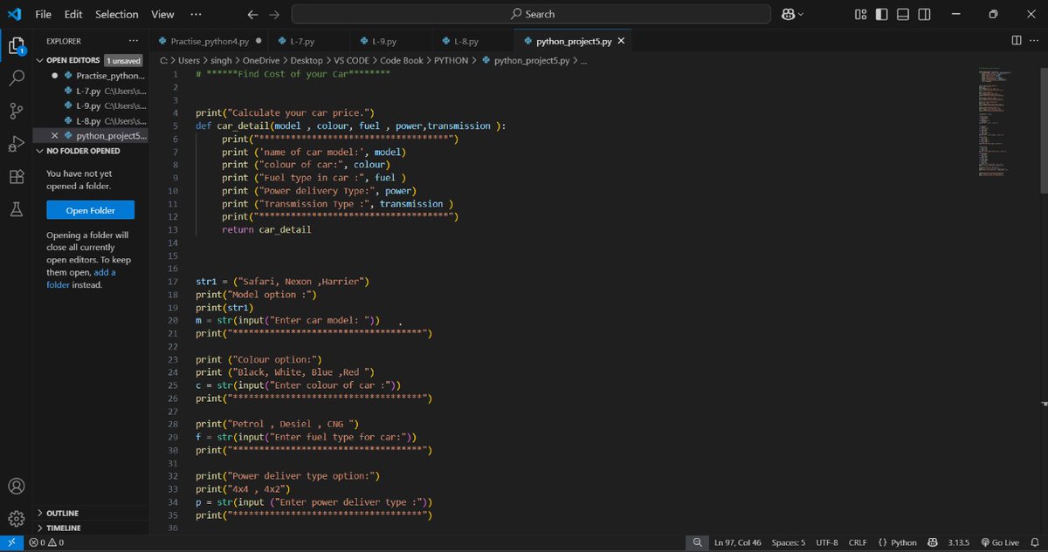1048x552 pixels.
Task: Click the 1 unsaved badge
Action: [123, 60]
